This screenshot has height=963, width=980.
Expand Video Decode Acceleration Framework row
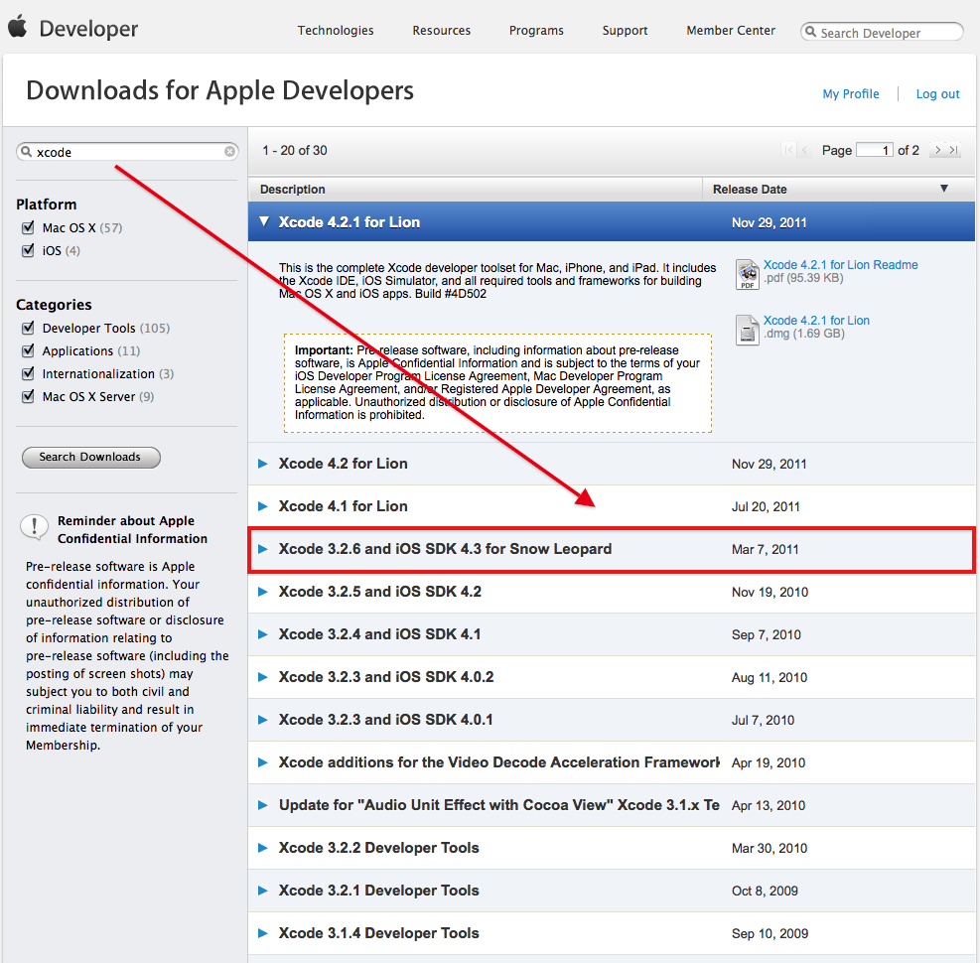(263, 762)
